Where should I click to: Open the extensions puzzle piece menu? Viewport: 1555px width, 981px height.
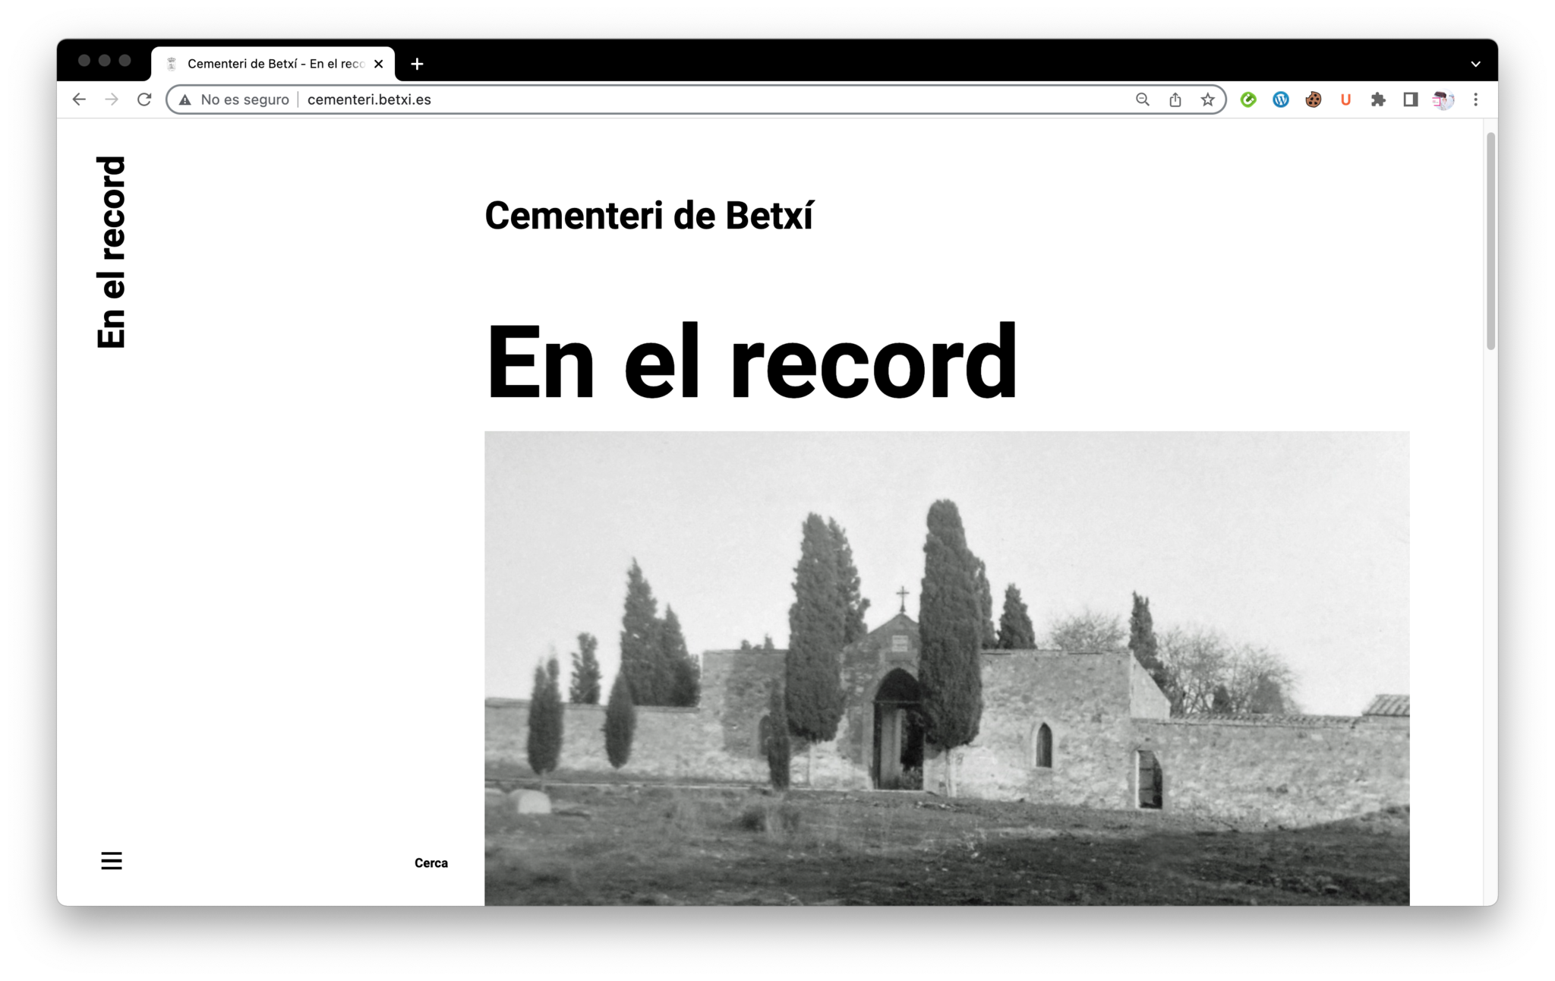click(x=1378, y=99)
